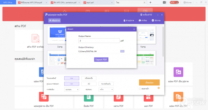Screen dimensions: 208x110
Task: Click the orange premium badge below the convert button
Action: click(x=159, y=88)
